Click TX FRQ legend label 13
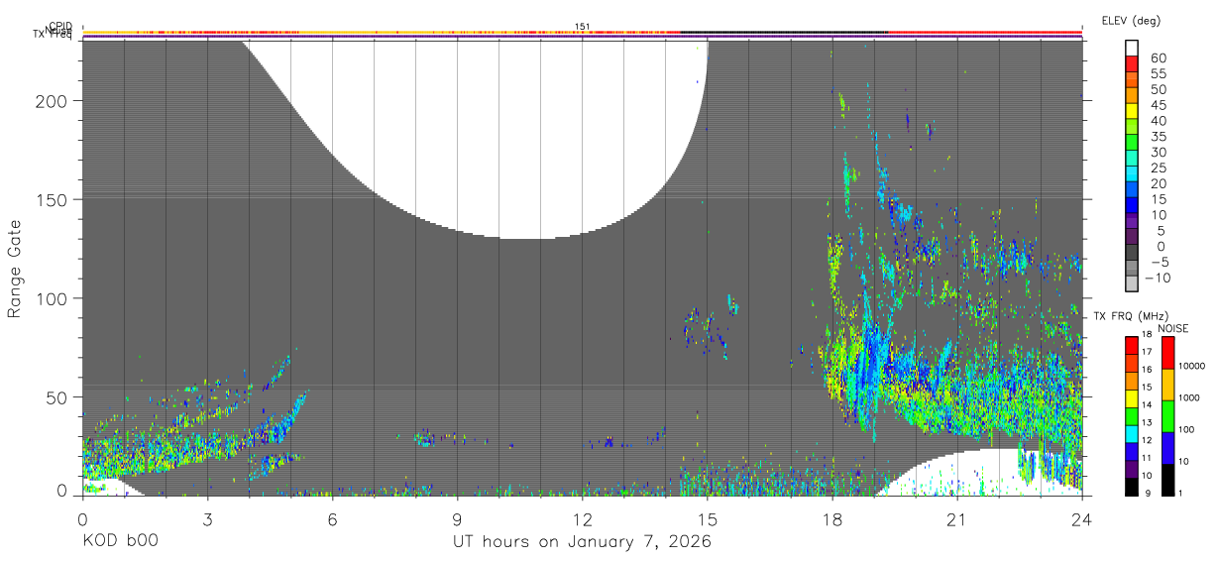 click(x=1149, y=420)
